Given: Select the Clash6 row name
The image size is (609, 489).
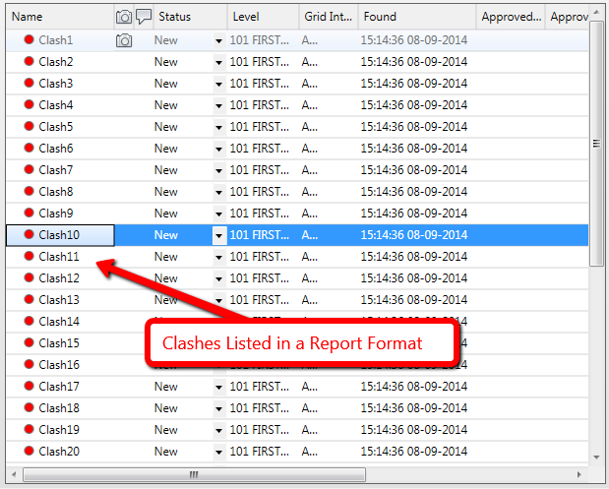Looking at the screenshot, I should 55,148.
